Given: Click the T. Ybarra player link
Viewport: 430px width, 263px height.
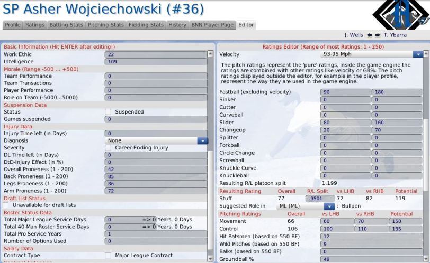Looking at the screenshot, I should 395,35.
